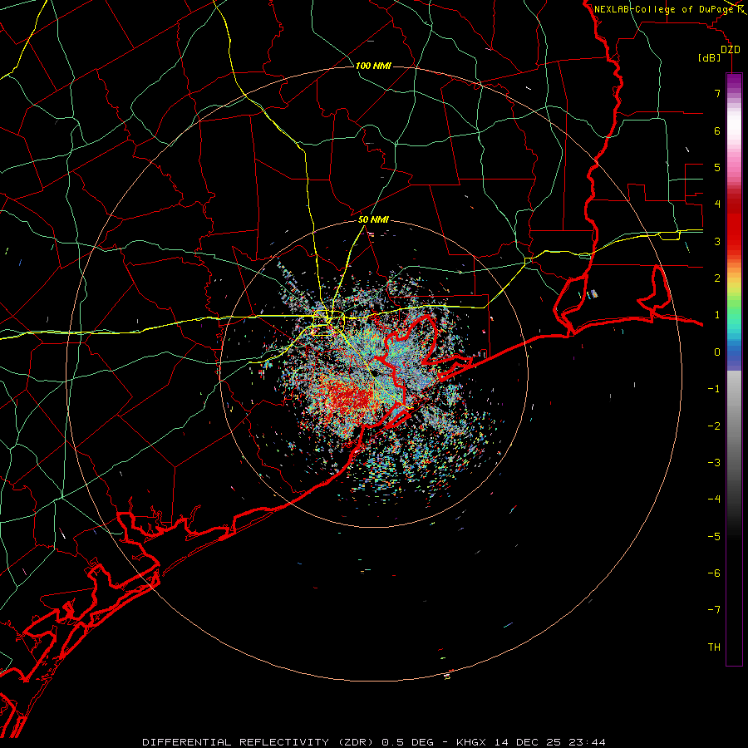This screenshot has width=748, height=748.
Task: Click the Differential Reflectivity caption at the bottom
Action: pos(373,742)
